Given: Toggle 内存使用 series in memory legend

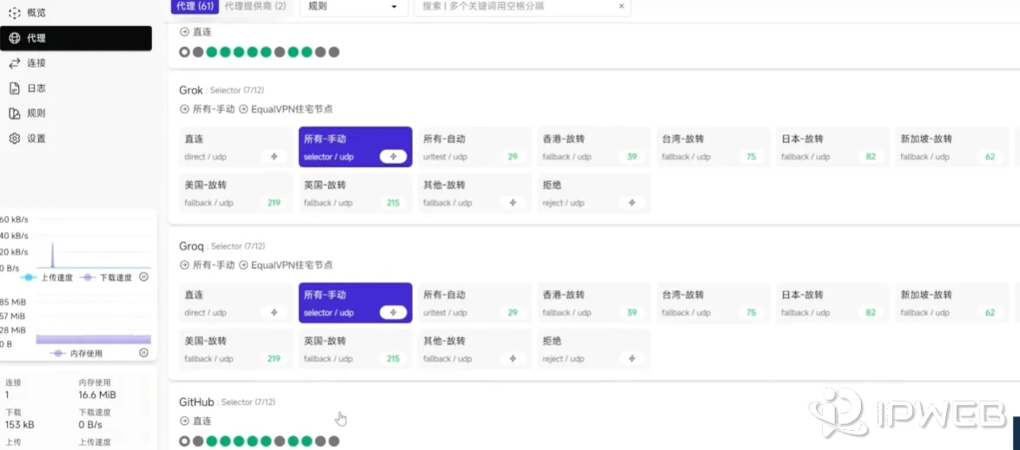Looking at the screenshot, I should click(76, 353).
